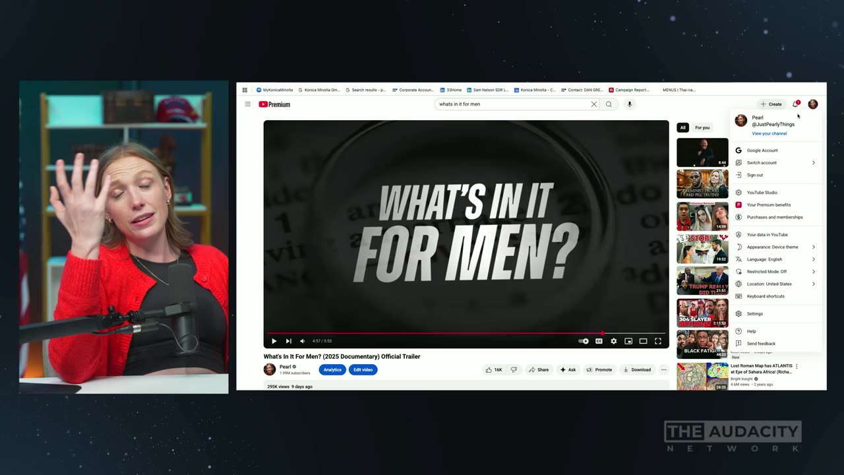Open the Campaign Report bookmark
This screenshot has width=844, height=475.
[630, 90]
